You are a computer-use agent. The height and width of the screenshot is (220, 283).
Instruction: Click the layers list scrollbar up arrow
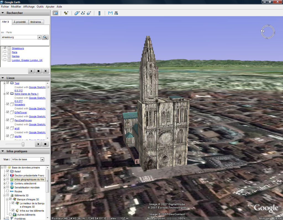(x=48, y=168)
